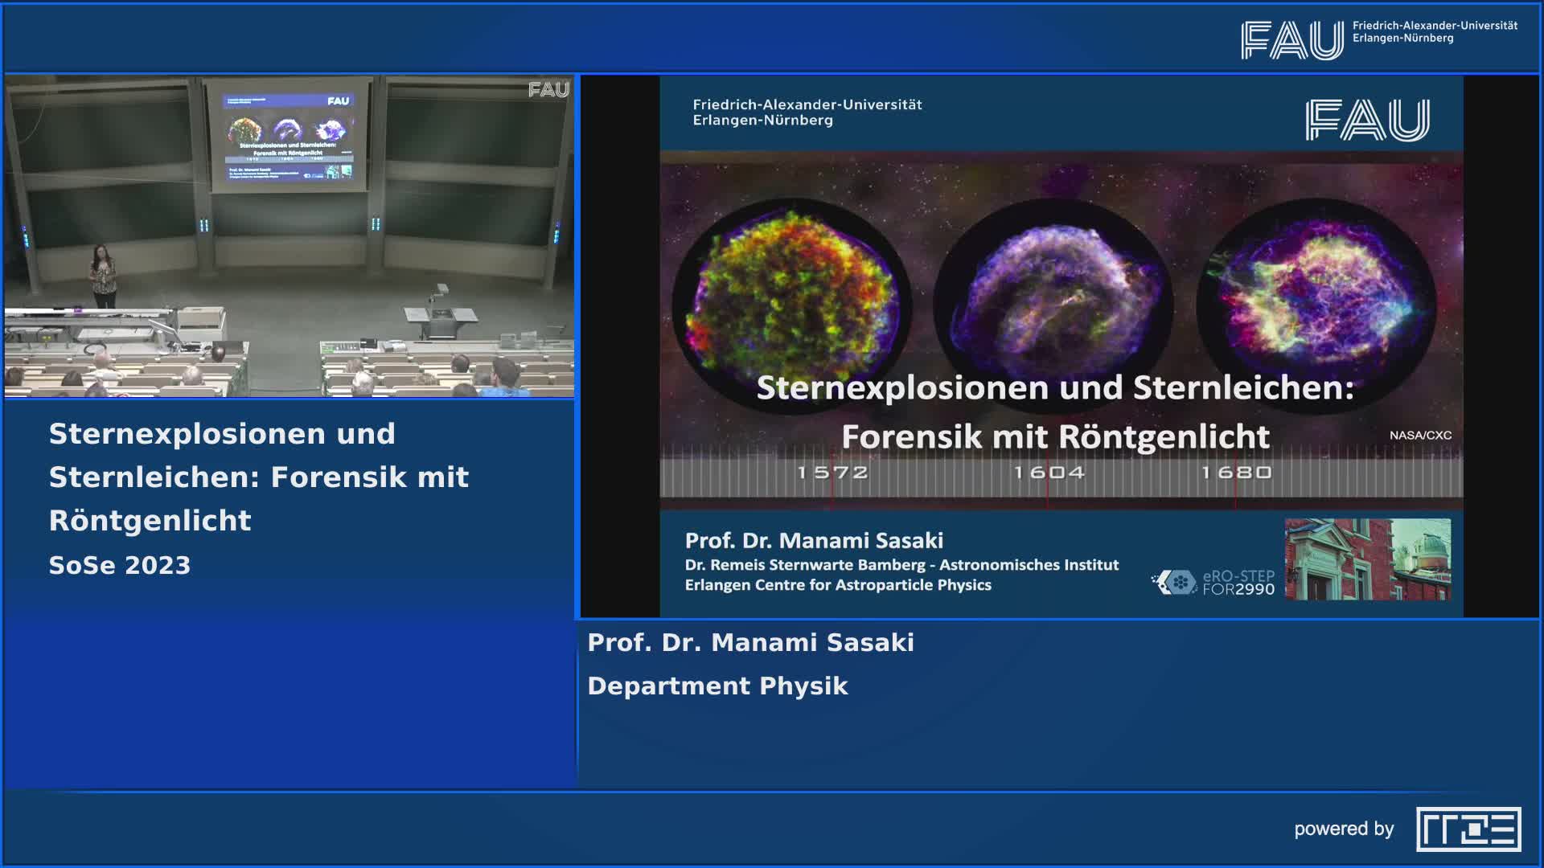Toggle the slide view panel
The width and height of the screenshot is (1544, 868).
1057,346
